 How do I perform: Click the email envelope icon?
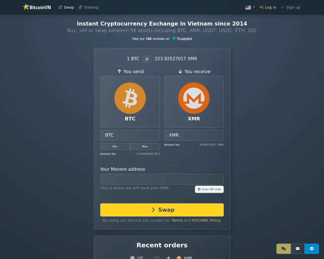[298, 249]
